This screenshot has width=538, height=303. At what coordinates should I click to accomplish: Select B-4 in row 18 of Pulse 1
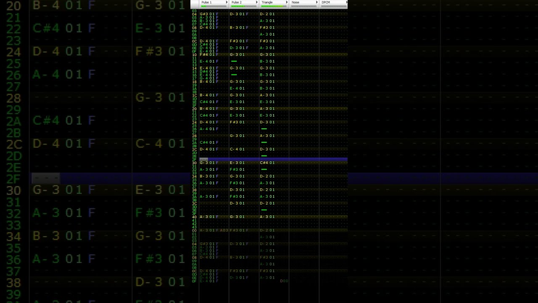point(204,82)
